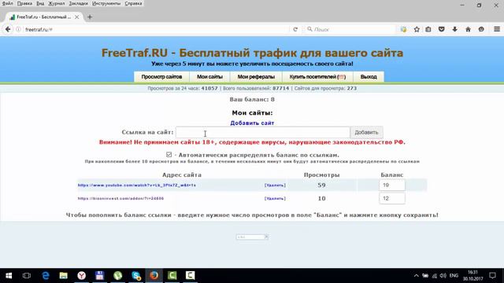Viewport: 504px width, 283px height.
Task: Click the FreeTraf.RU header title
Action: click(252, 53)
